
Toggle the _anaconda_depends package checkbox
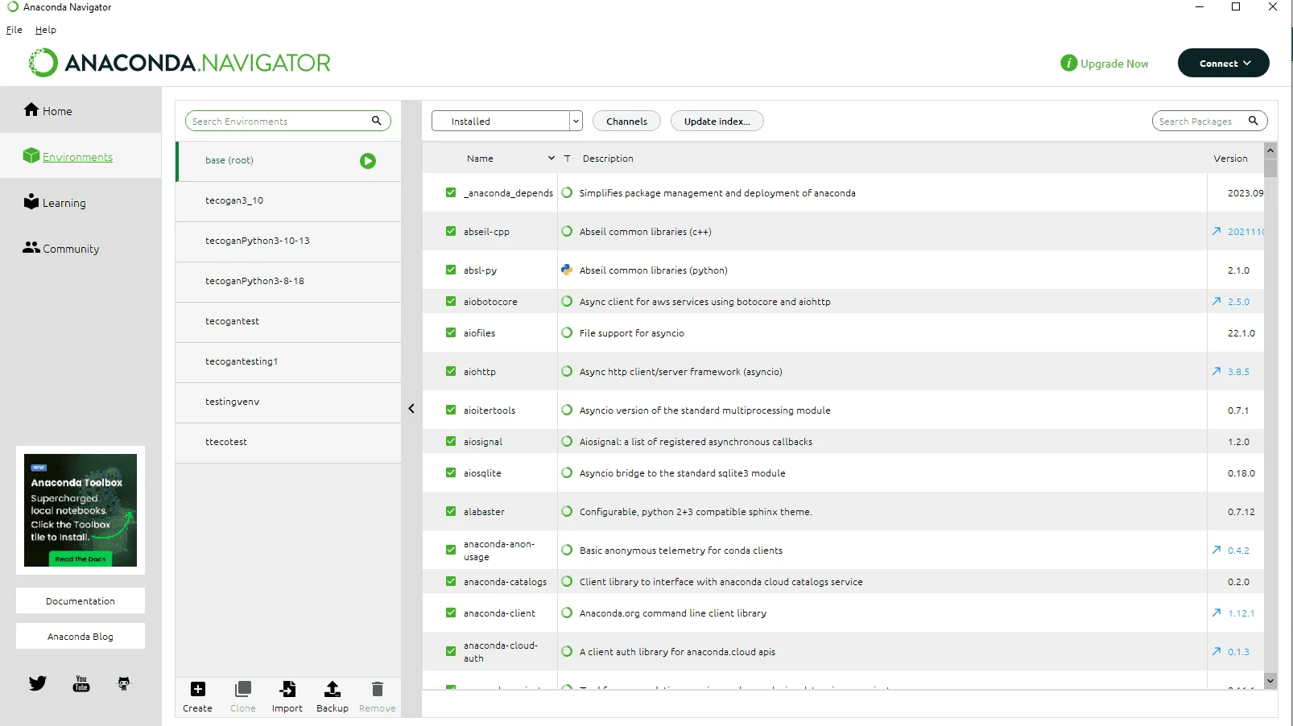451,192
